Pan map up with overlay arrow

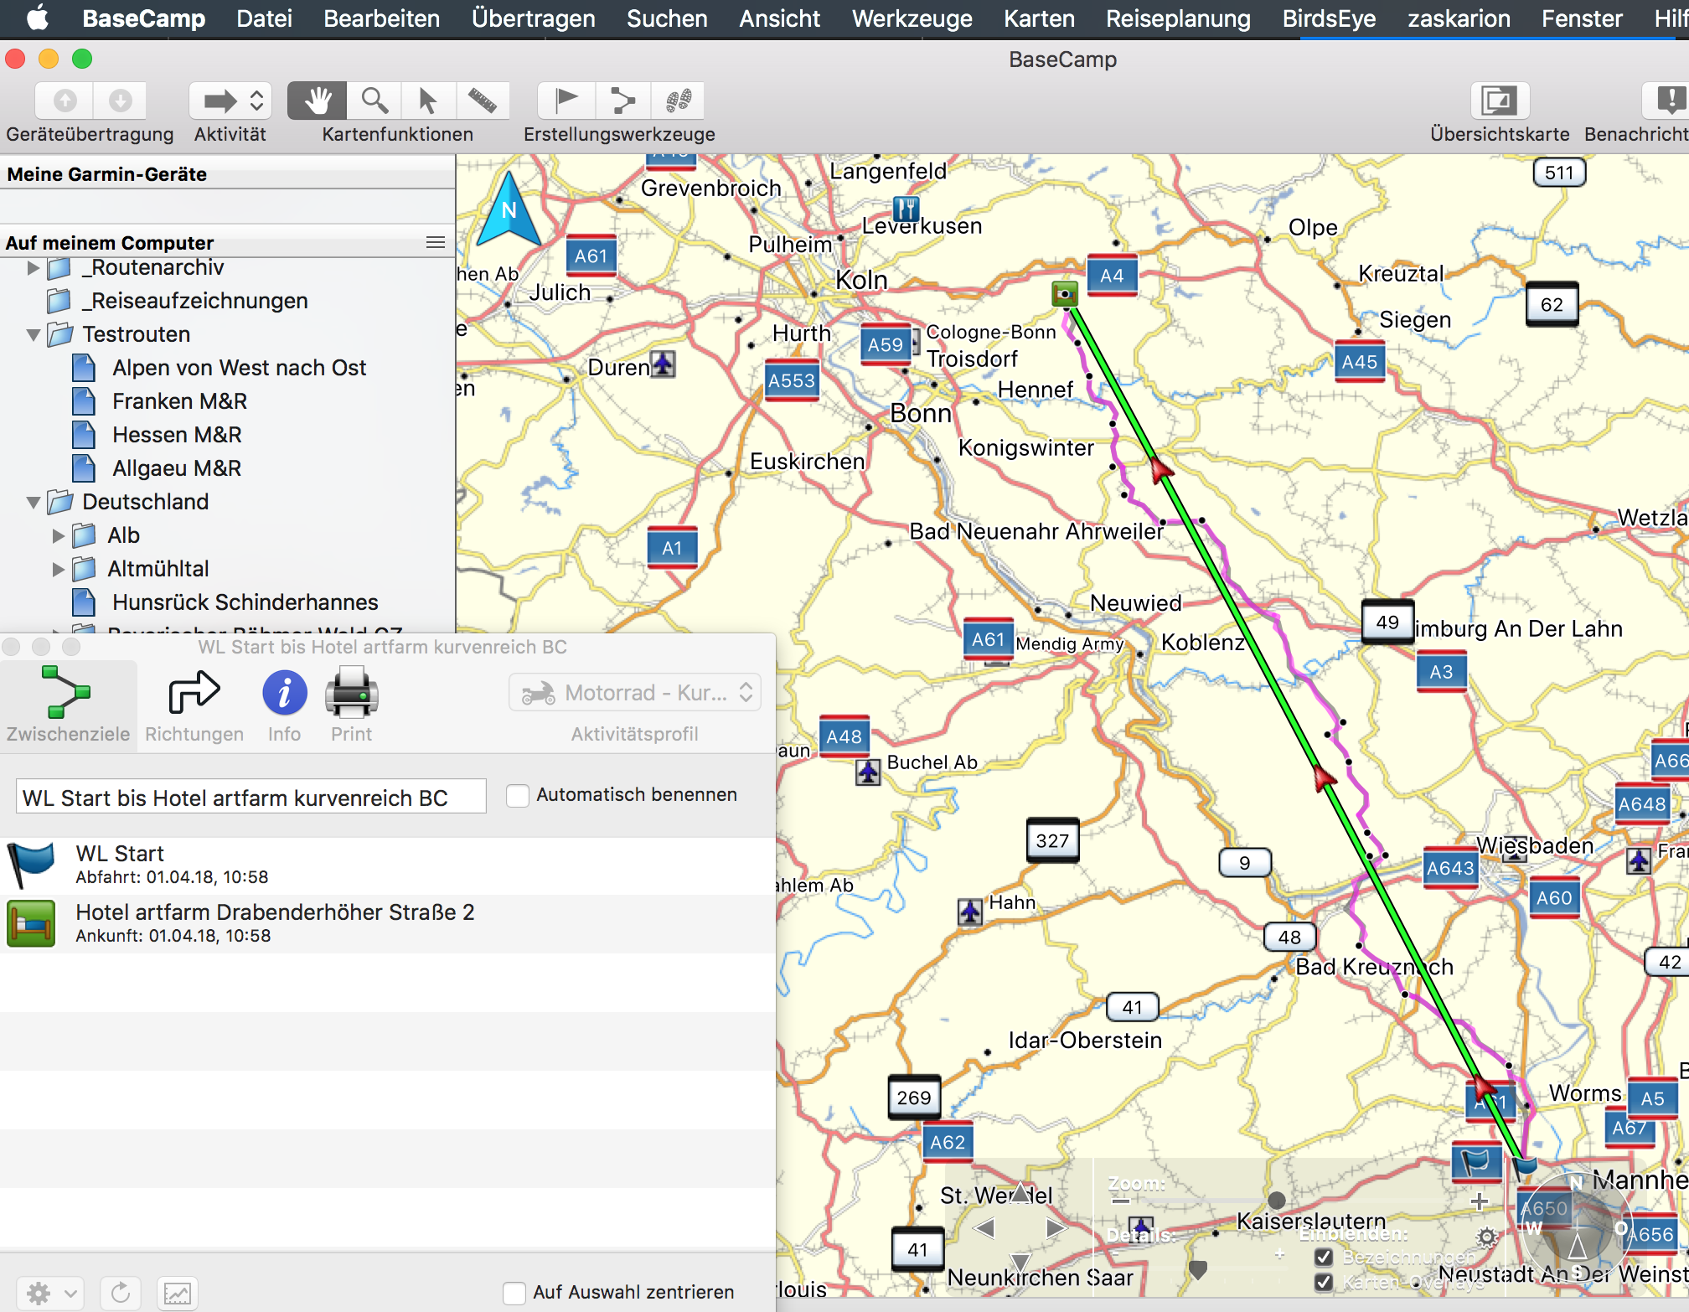[x=1020, y=1192]
